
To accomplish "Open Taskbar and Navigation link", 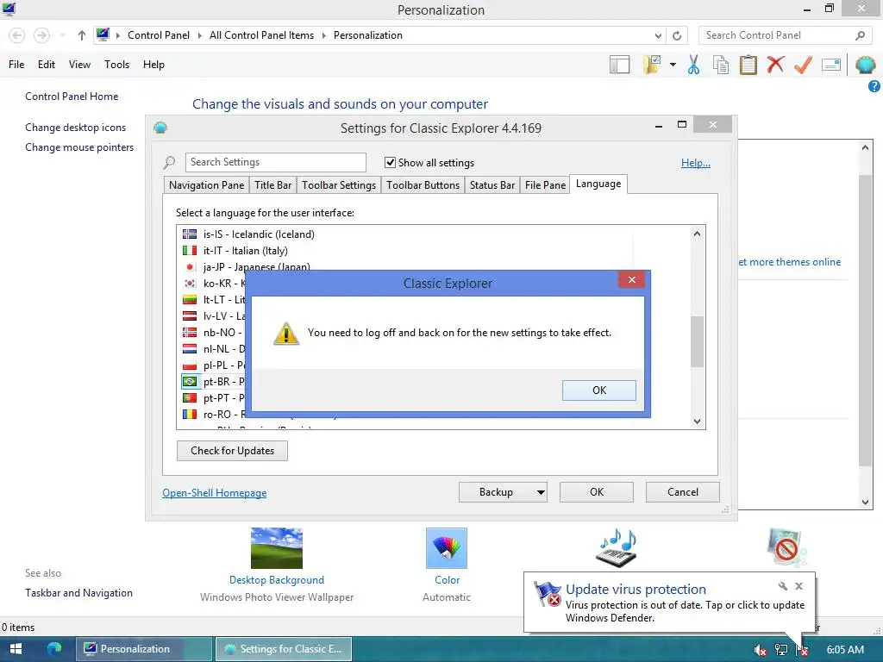I will pyautogui.click(x=78, y=593).
